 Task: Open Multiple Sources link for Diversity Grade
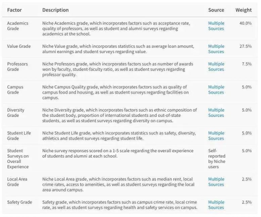pos(216,113)
